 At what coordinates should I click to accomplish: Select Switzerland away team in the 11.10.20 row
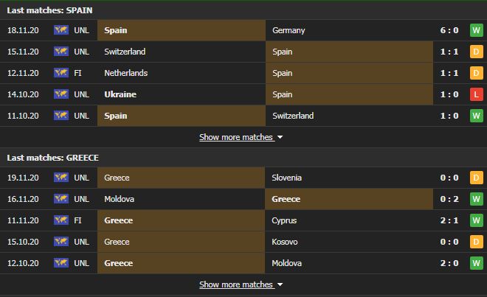pyautogui.click(x=293, y=116)
